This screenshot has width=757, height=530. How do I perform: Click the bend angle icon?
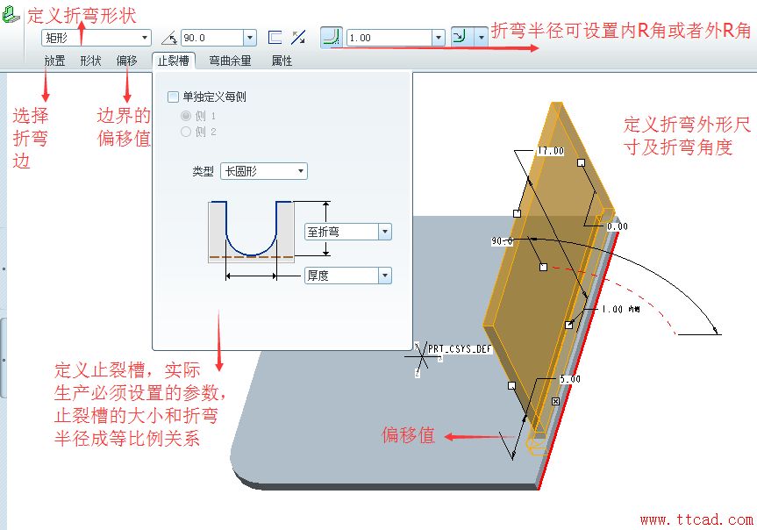tap(169, 38)
